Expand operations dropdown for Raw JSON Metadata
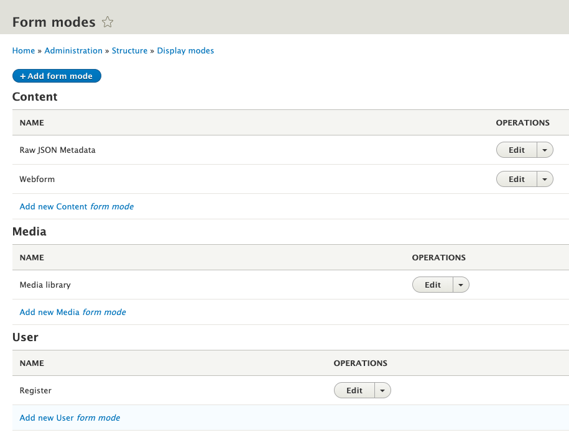This screenshot has width=569, height=448. click(x=545, y=150)
